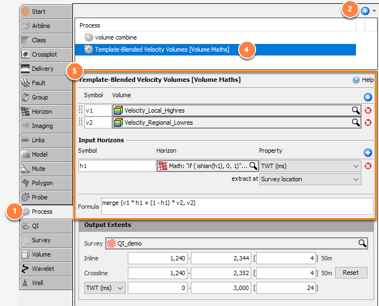Viewport: 379px width, 306px height.
Task: Open the horizon Property TWT (ms) dropdown
Action: (310, 166)
